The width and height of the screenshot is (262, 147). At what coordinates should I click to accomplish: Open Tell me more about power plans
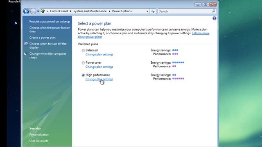[x=201, y=33]
